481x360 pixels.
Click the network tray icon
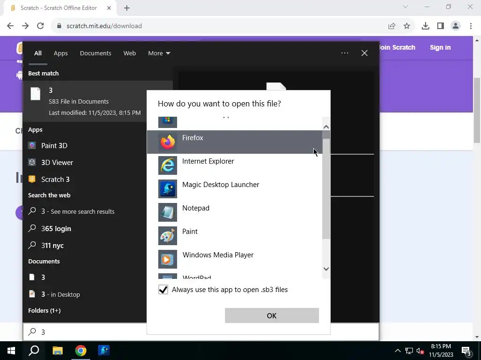409,351
